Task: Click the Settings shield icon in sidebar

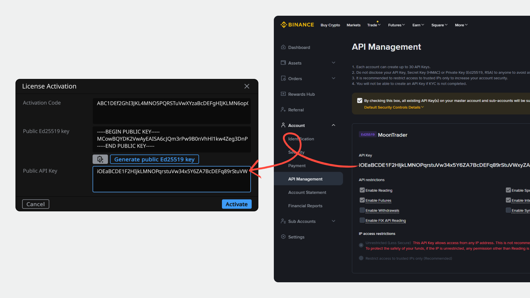Action: [283, 237]
